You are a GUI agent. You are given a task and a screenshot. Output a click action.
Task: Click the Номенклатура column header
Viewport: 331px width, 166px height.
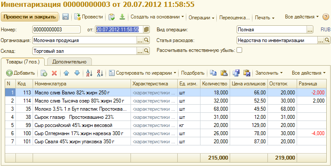click(x=82, y=84)
